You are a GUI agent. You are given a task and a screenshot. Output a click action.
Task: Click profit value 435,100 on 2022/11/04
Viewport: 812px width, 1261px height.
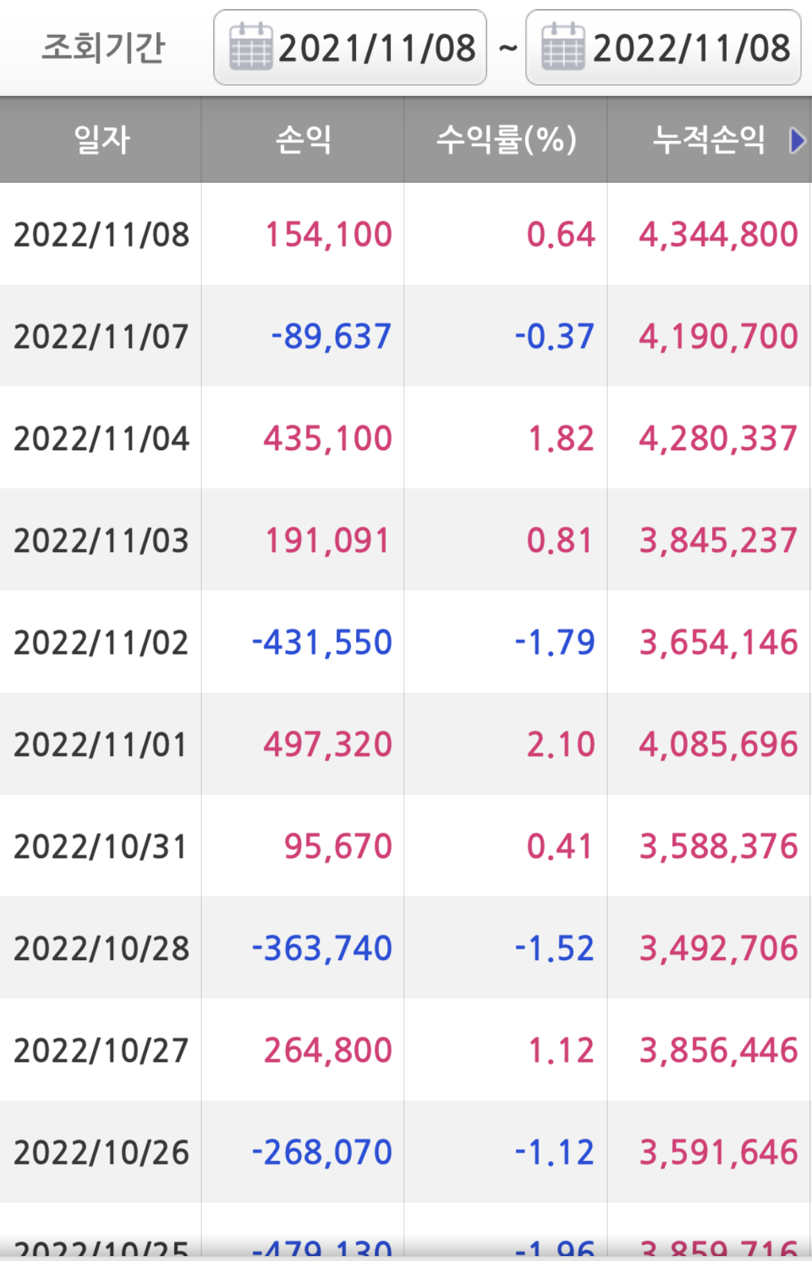[328, 438]
